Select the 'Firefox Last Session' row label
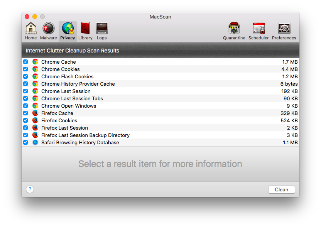 click(64, 128)
